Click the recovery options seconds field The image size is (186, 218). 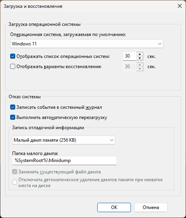pyautogui.click(x=130, y=67)
